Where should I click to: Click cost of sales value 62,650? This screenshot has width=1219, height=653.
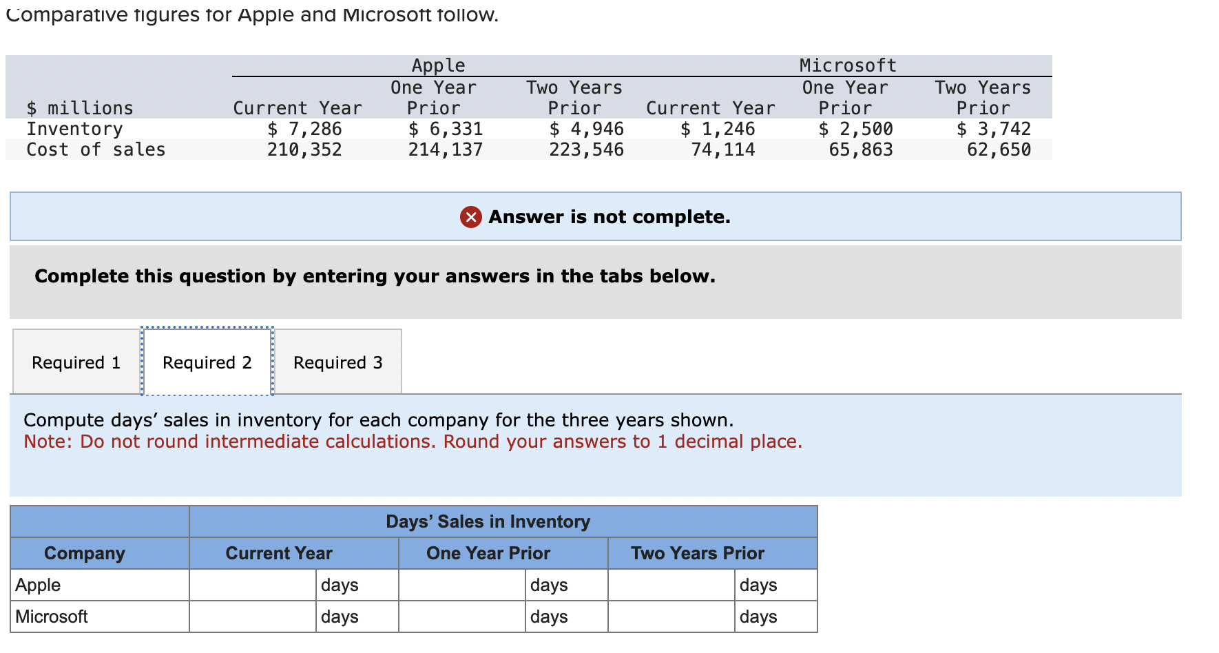point(999,149)
